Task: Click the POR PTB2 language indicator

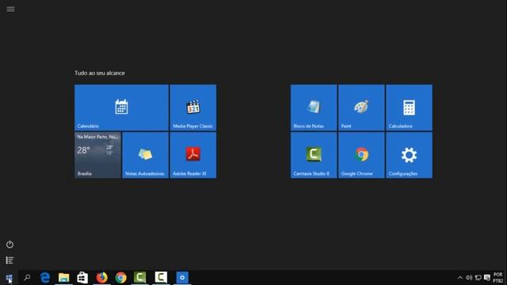Action: tap(498, 278)
